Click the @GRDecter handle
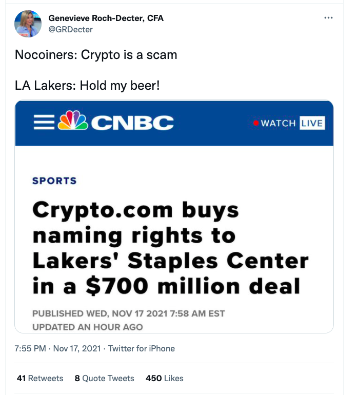The height and width of the screenshot is (395, 357). (70, 29)
